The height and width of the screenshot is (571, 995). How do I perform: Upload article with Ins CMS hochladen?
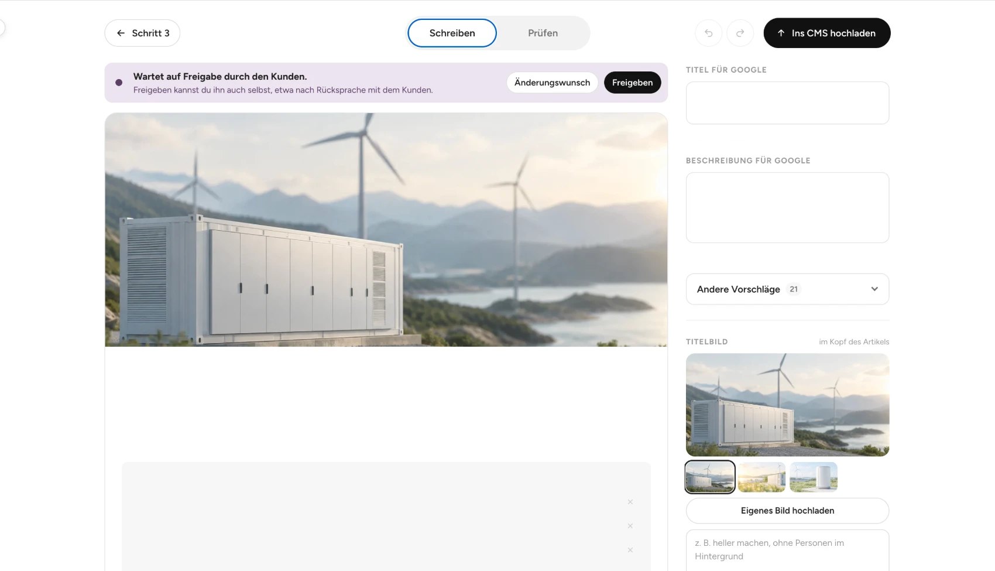coord(827,33)
